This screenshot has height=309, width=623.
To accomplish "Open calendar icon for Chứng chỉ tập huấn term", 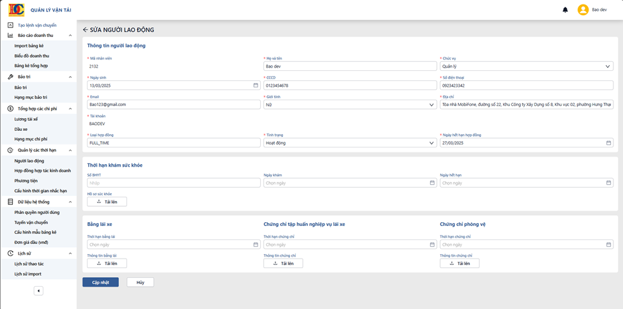I will tap(432, 245).
